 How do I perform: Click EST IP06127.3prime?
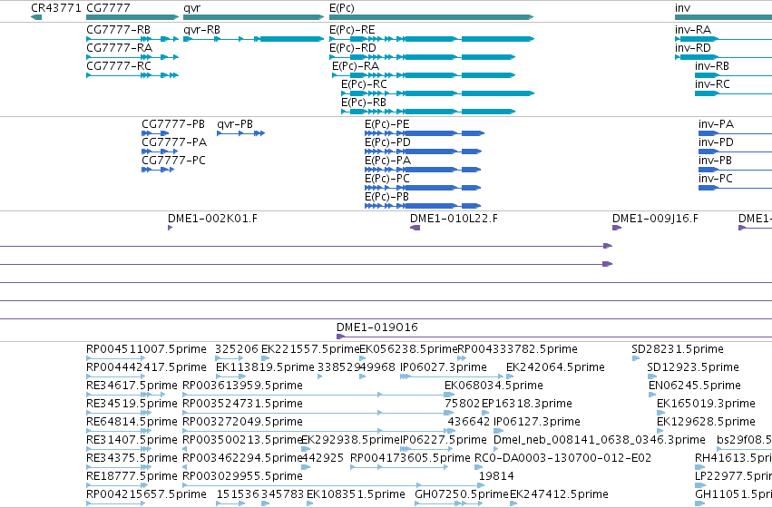point(537,423)
